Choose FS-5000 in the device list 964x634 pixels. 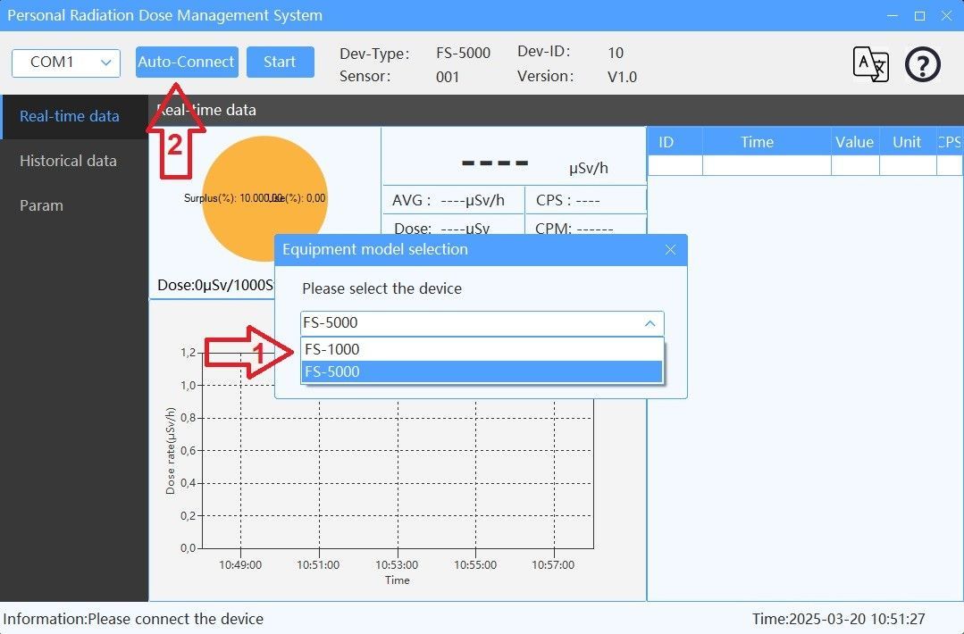click(x=482, y=371)
